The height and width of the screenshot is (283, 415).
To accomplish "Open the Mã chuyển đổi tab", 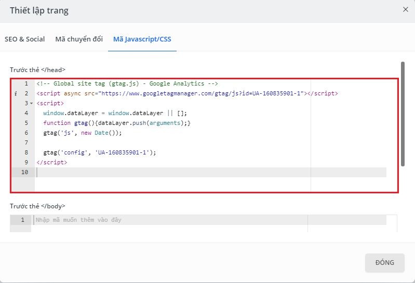I will tap(79, 39).
